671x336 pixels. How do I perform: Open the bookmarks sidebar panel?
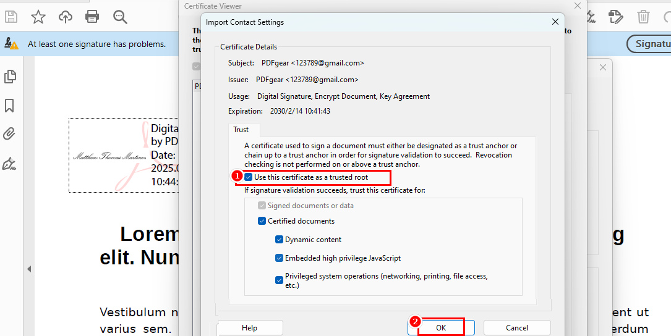9,106
